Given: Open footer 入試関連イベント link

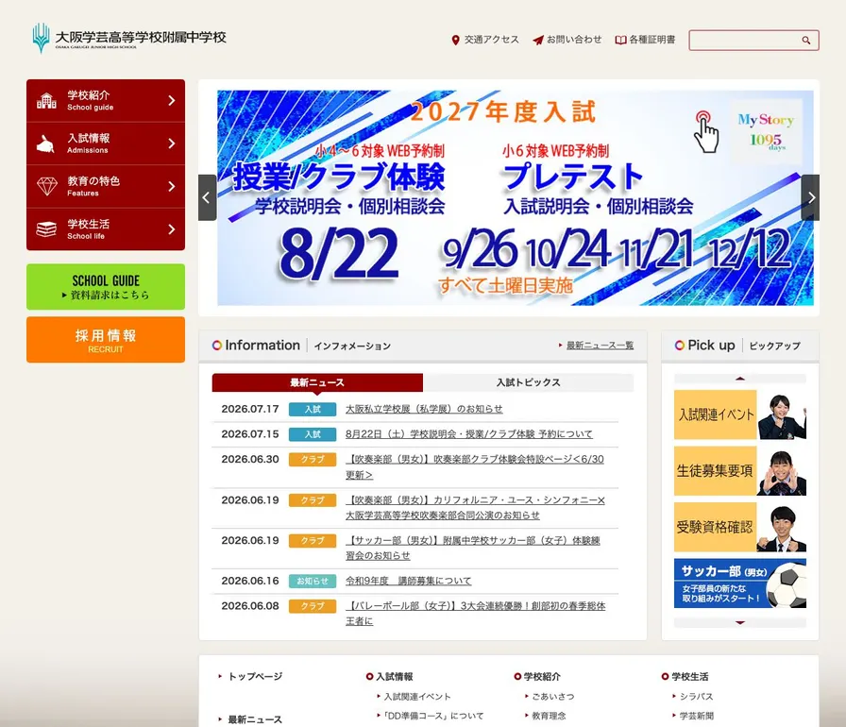Looking at the screenshot, I should pos(417,697).
